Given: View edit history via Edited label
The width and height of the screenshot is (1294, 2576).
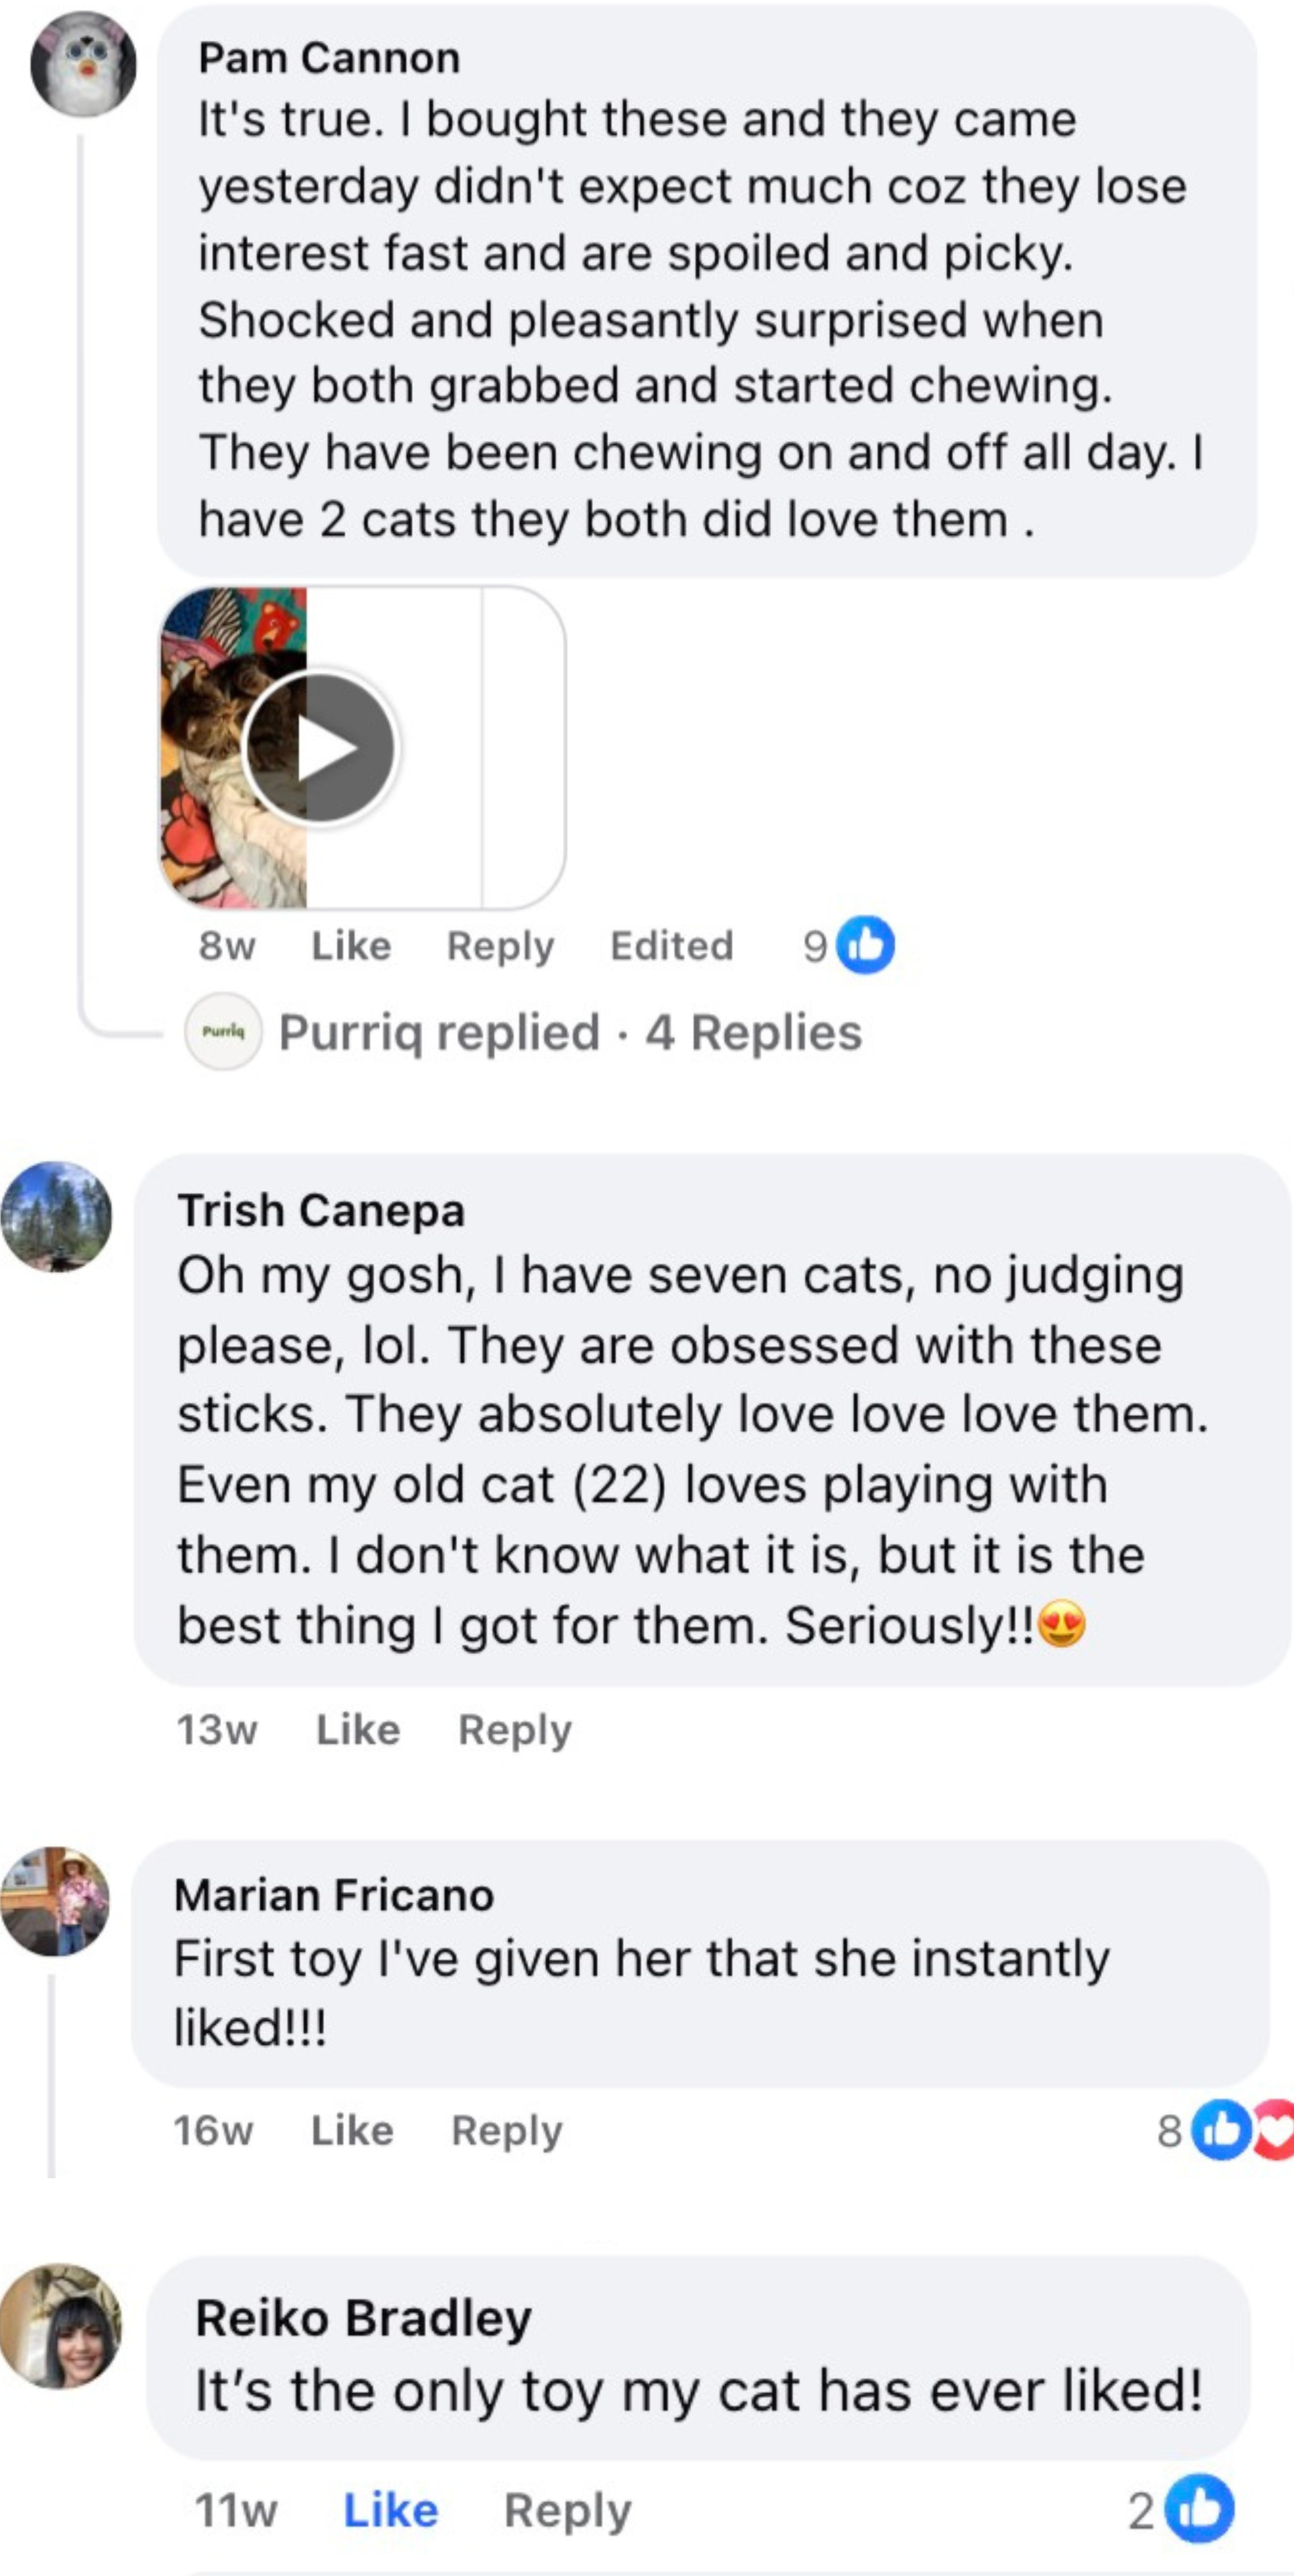Looking at the screenshot, I should 671,946.
